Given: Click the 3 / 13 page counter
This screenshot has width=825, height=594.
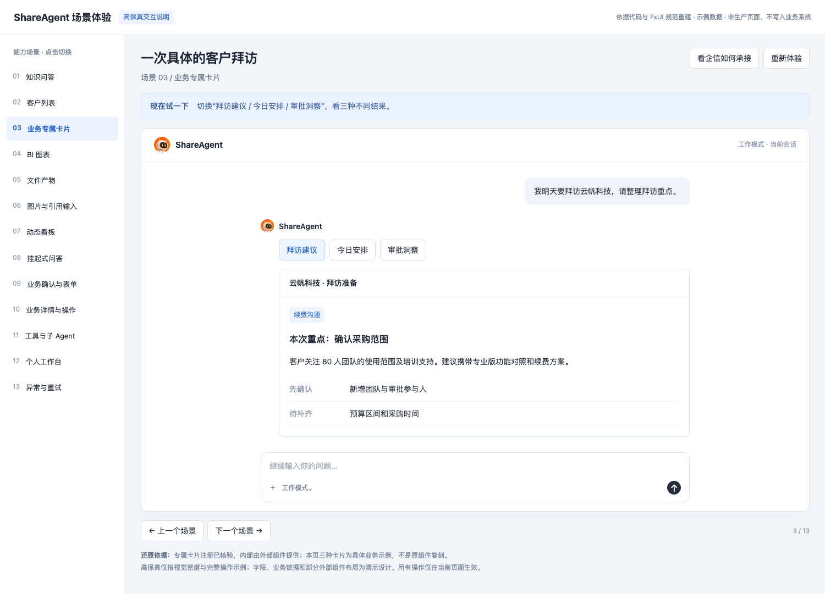Looking at the screenshot, I should (x=801, y=531).
